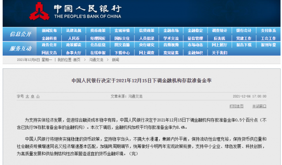Select the 服务互动 section header
The image size is (282, 165).
pos(20,49)
